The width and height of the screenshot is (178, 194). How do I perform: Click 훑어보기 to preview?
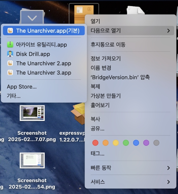tap(131, 105)
